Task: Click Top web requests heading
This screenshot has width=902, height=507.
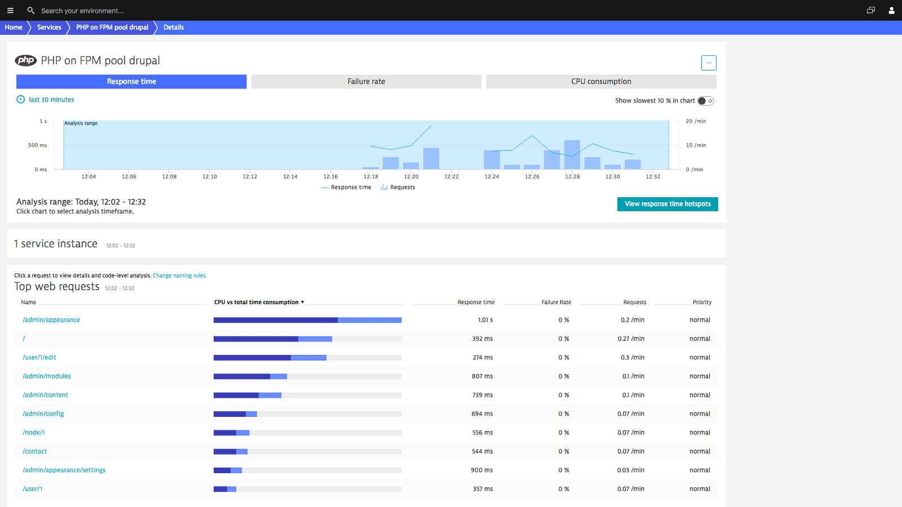Action: [57, 287]
